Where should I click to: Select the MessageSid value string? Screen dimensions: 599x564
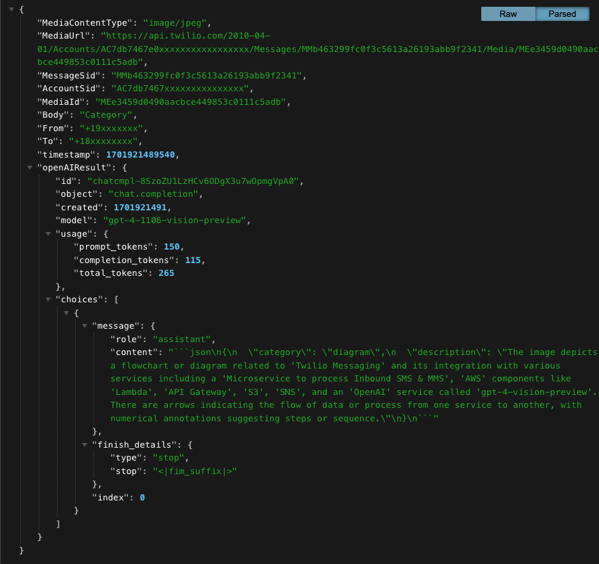[x=206, y=76]
